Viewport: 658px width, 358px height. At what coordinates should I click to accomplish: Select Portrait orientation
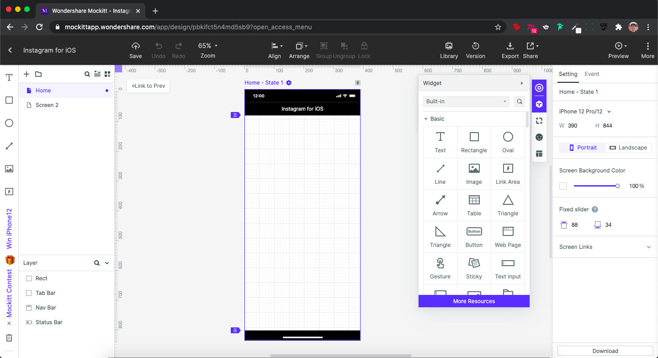583,148
